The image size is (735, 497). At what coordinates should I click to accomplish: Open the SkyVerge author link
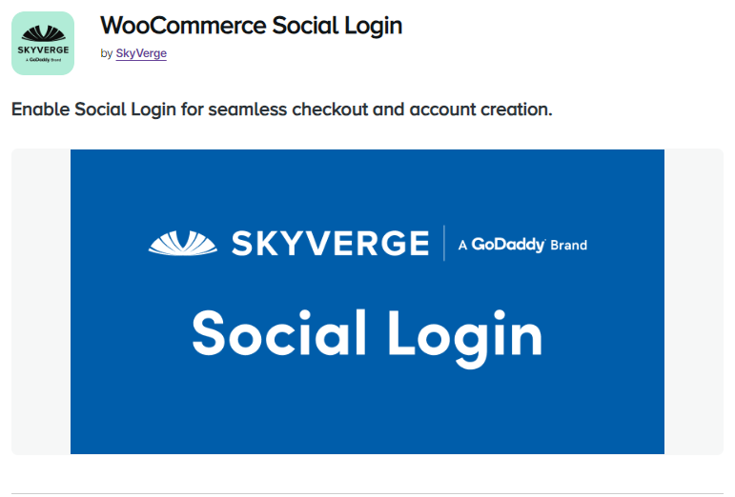pyautogui.click(x=141, y=53)
